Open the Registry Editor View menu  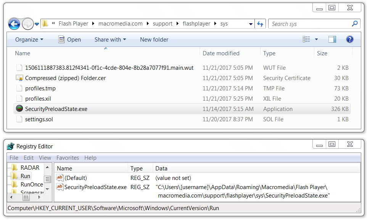coord(45,158)
